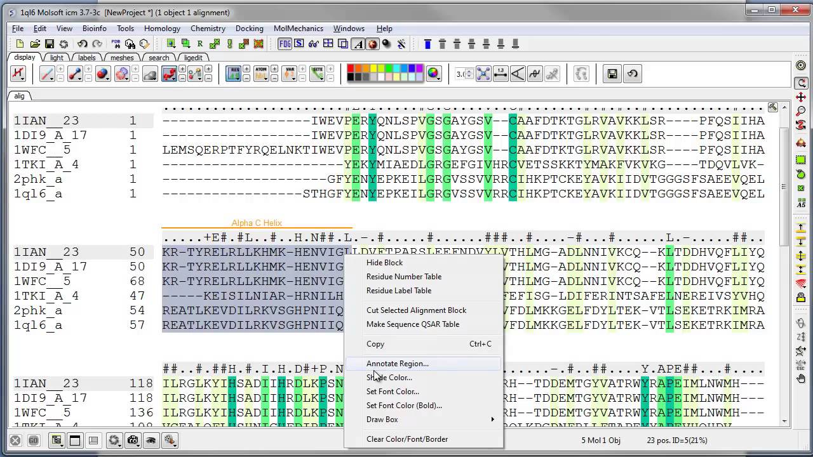Select the alig alignment tab
This screenshot has height=457, width=813.
20,96
